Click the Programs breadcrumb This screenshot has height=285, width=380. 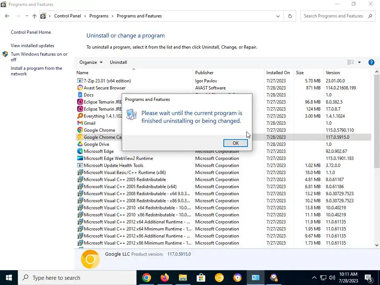[x=99, y=16]
